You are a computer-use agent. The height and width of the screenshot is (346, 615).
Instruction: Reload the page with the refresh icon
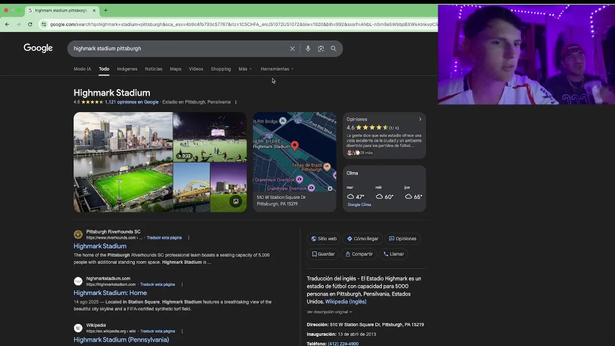tap(30, 24)
